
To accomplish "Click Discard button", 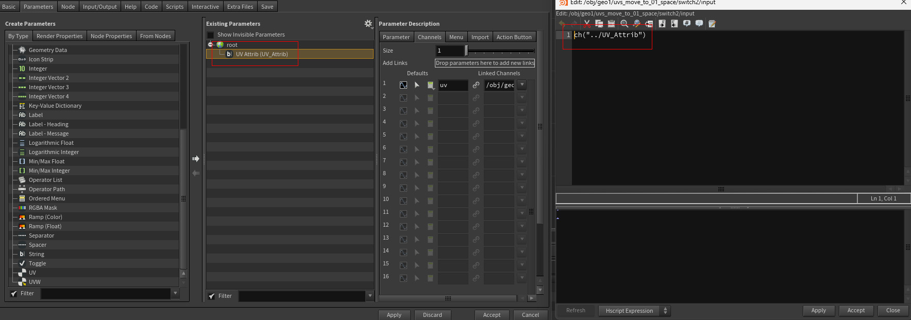I will click(432, 315).
